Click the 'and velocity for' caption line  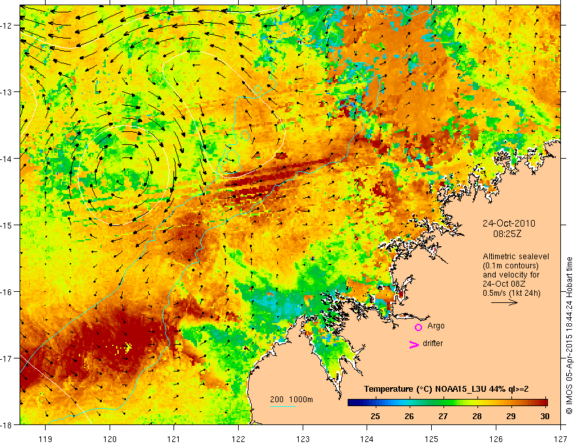511,275
